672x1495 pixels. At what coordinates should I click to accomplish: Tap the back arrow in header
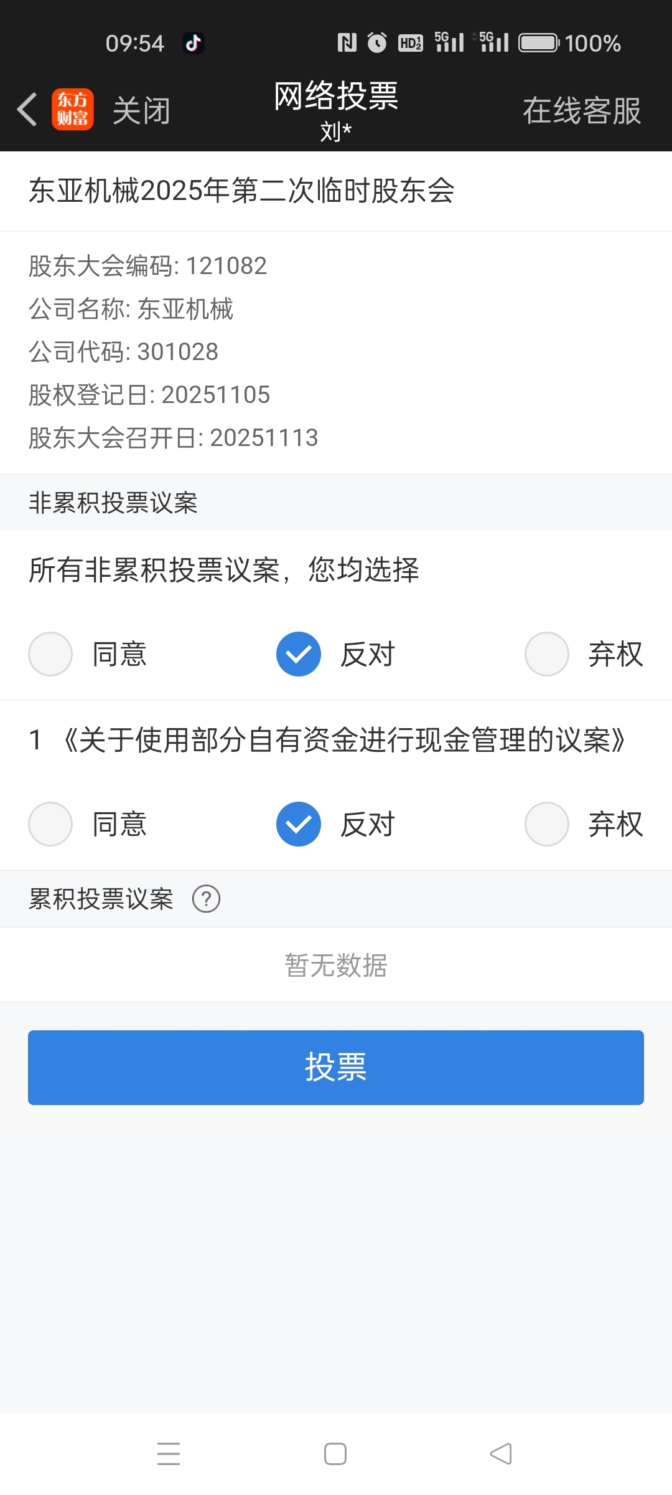[x=27, y=110]
